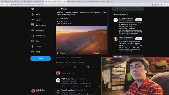This screenshot has height=95, width=169.
Task: Click Chibi Reviews account avatar
Action: click(33, 91)
